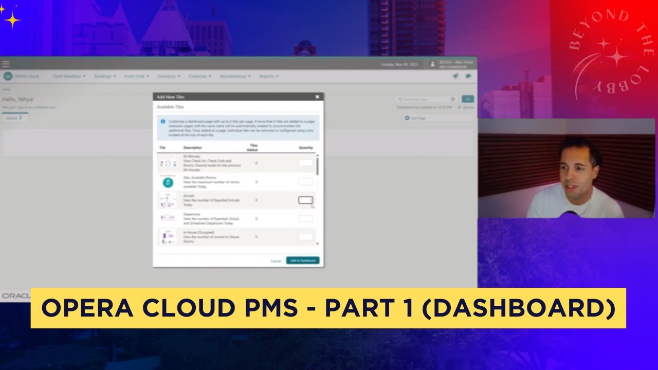Click the vertical ellipsis beside Default tab

21,118
